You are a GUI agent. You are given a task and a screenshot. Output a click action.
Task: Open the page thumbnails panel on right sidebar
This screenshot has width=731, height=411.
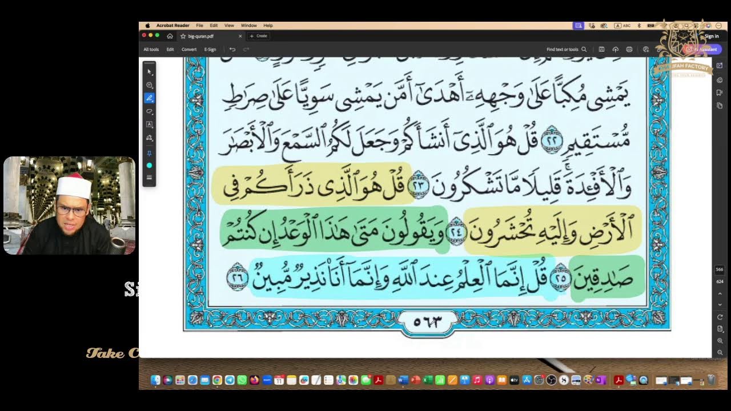(720, 106)
